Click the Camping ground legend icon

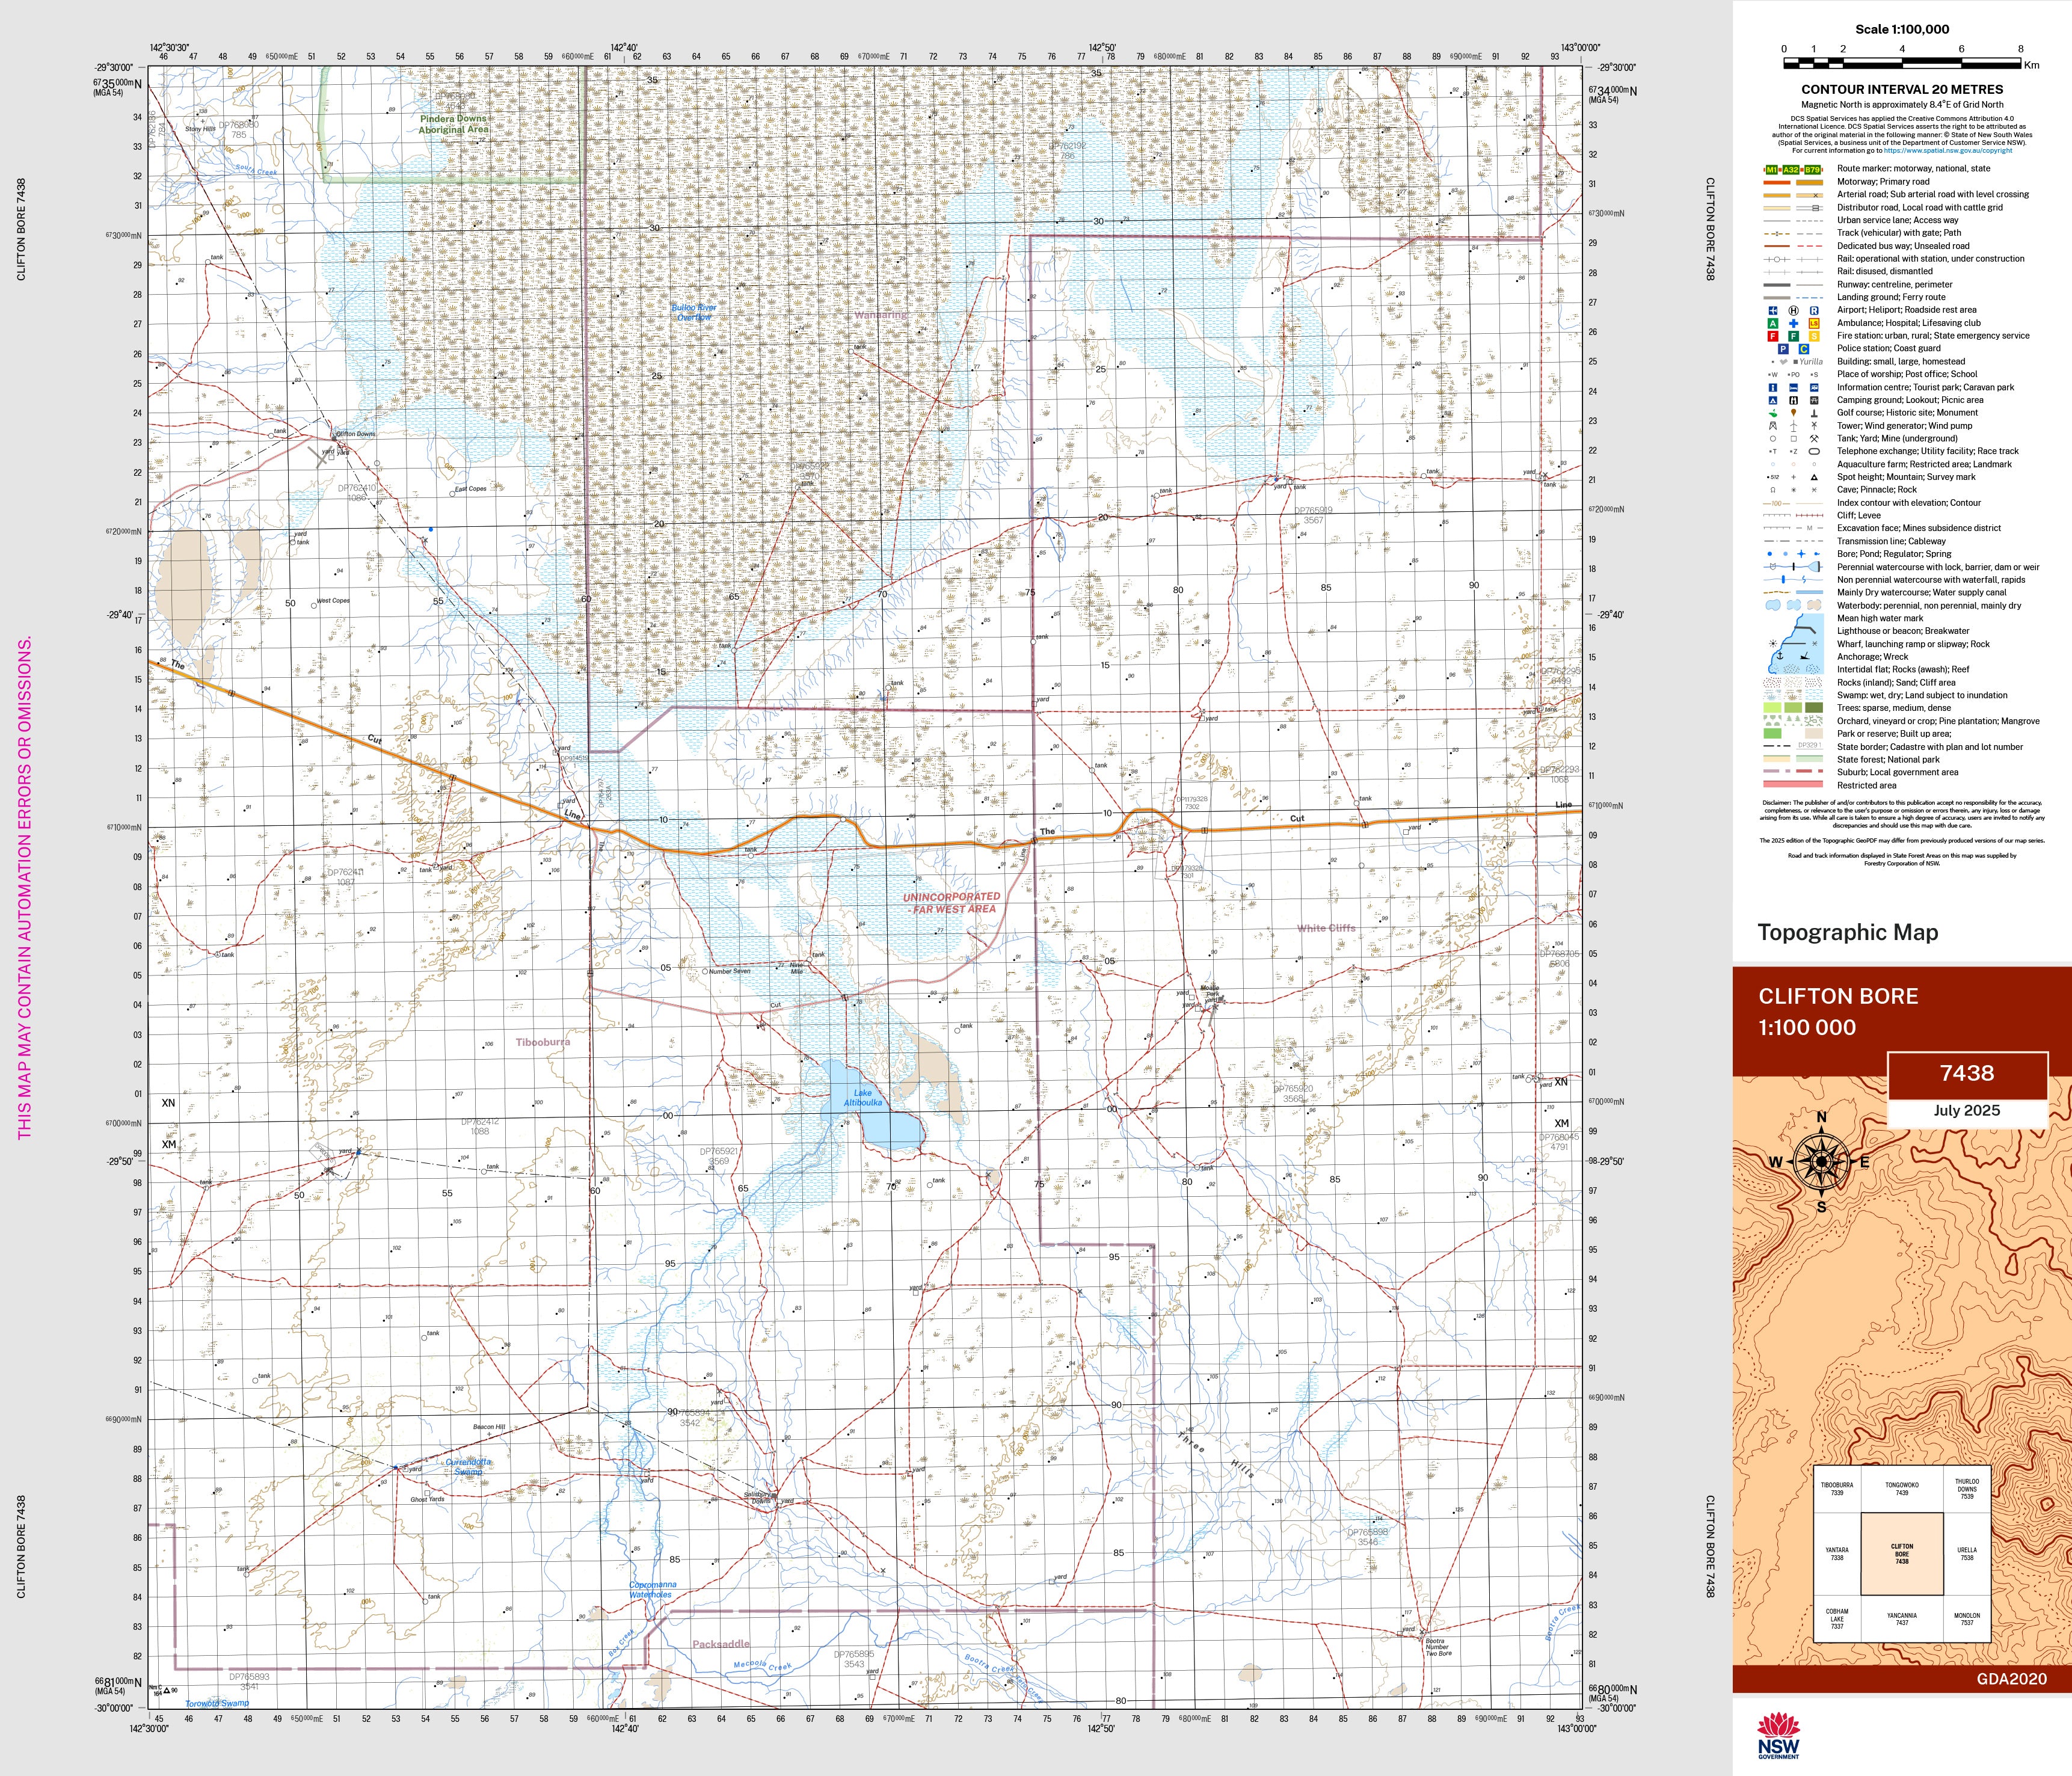pos(1773,401)
